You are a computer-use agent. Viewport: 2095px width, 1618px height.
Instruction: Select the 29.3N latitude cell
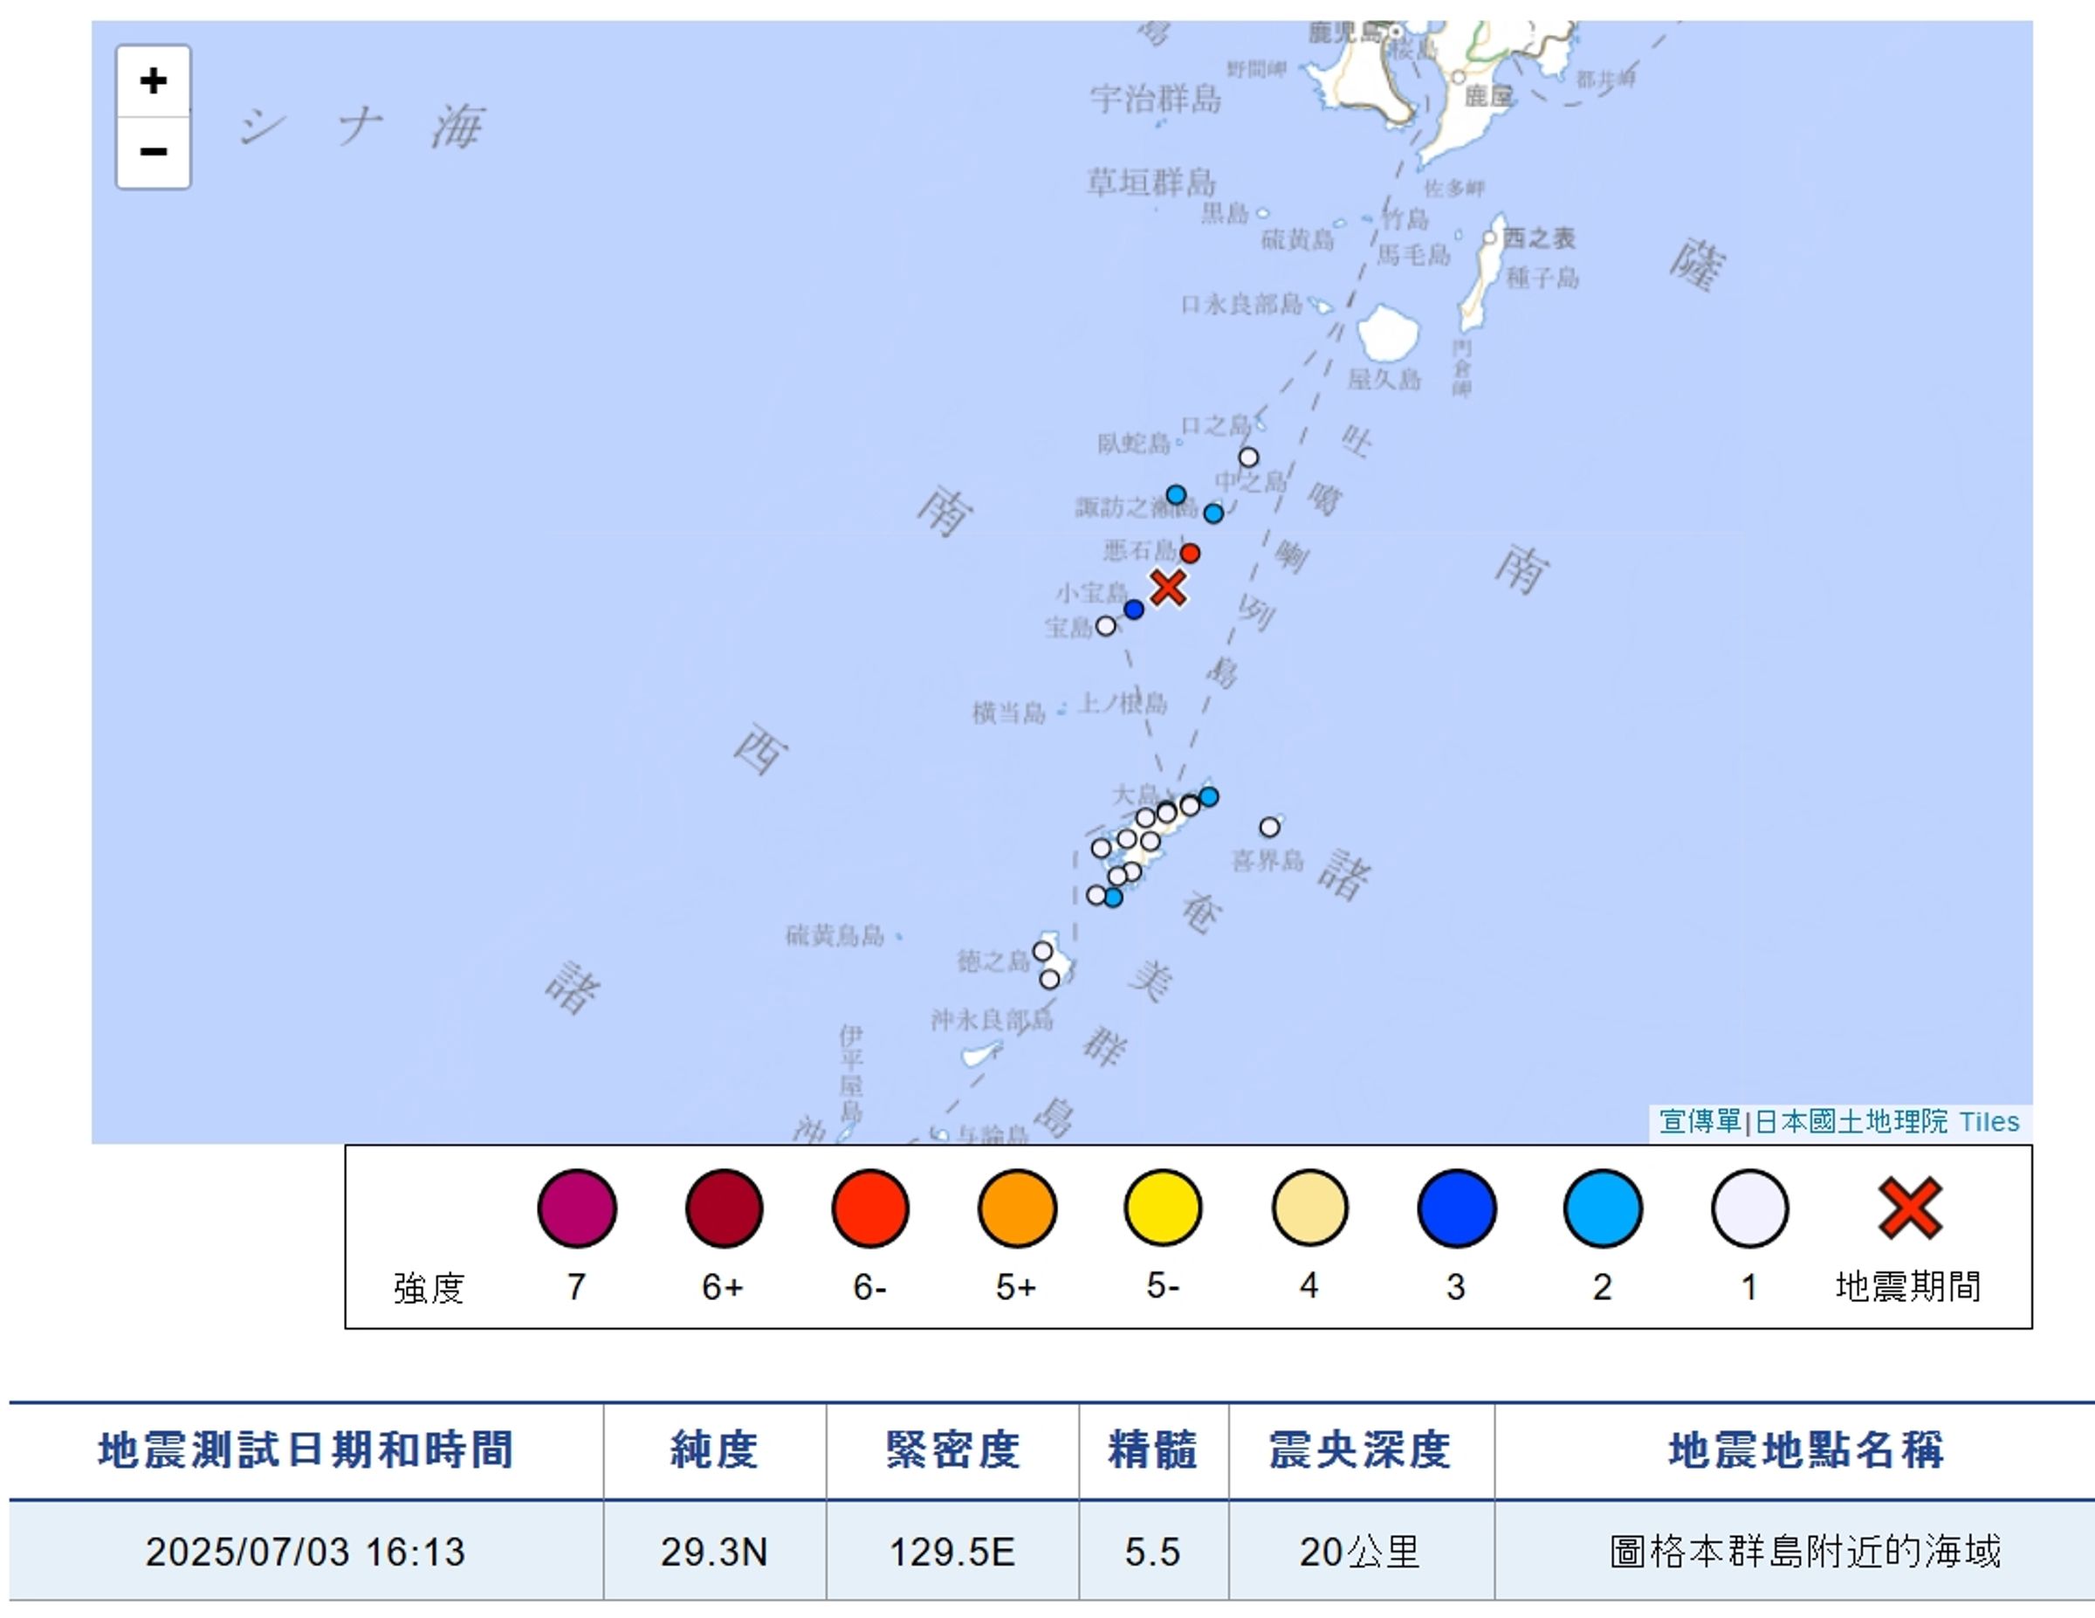(x=715, y=1551)
